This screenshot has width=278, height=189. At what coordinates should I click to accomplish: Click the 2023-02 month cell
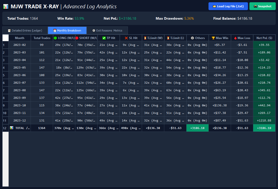20,45
